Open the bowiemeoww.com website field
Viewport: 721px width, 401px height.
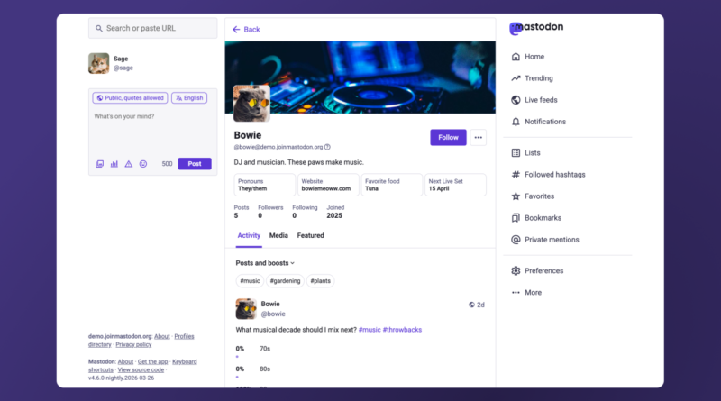point(328,185)
